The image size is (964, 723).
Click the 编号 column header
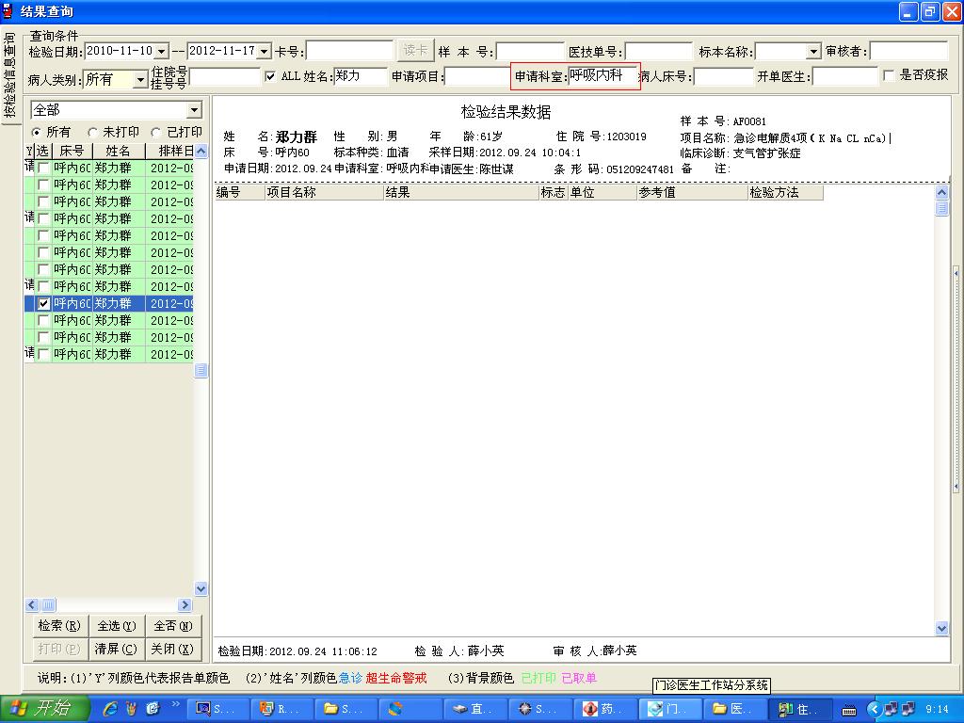pos(240,192)
